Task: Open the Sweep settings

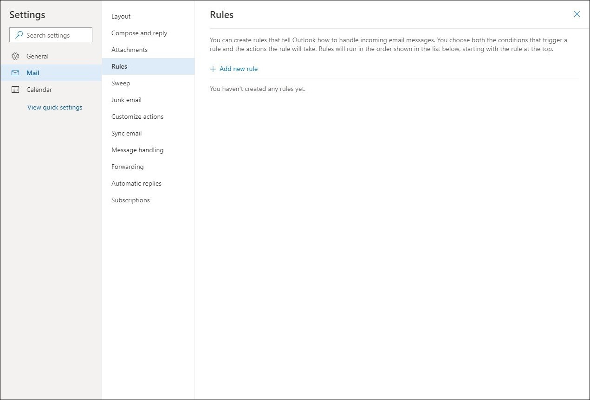Action: [149, 83]
